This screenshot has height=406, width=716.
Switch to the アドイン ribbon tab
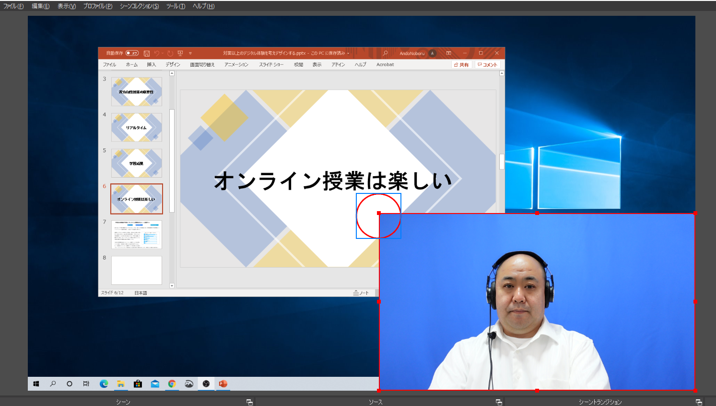338,65
